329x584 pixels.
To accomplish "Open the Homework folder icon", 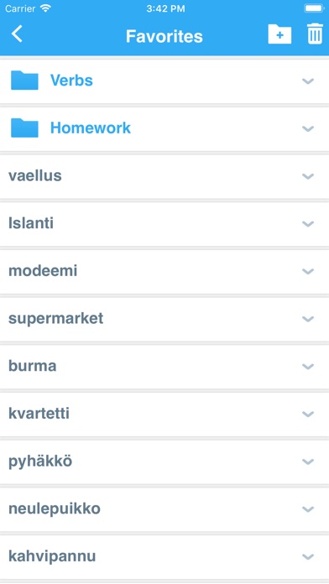I will [x=24, y=128].
